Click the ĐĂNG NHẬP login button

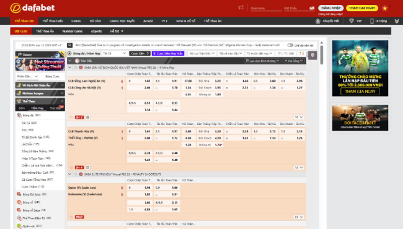point(331,8)
